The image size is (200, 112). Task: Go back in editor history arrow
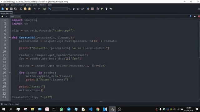[2, 16]
